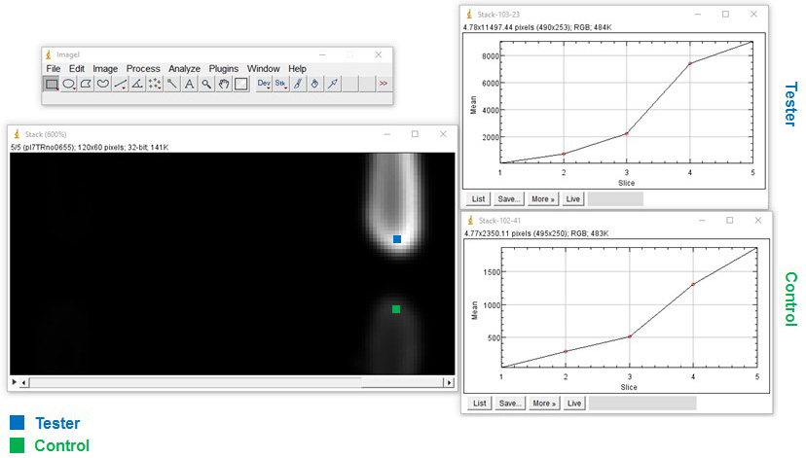Select the Wand tracing tool
The image size is (806, 458).
171,84
